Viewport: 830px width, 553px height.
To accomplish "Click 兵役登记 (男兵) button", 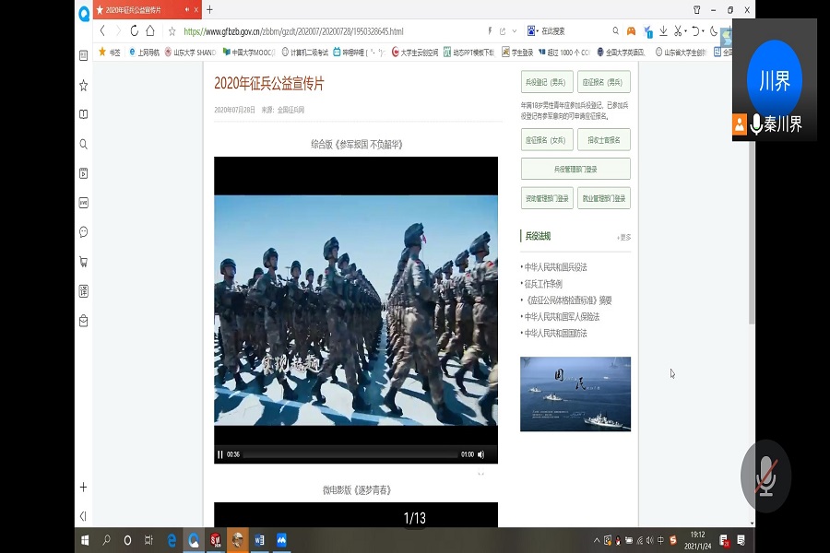I will click(547, 82).
